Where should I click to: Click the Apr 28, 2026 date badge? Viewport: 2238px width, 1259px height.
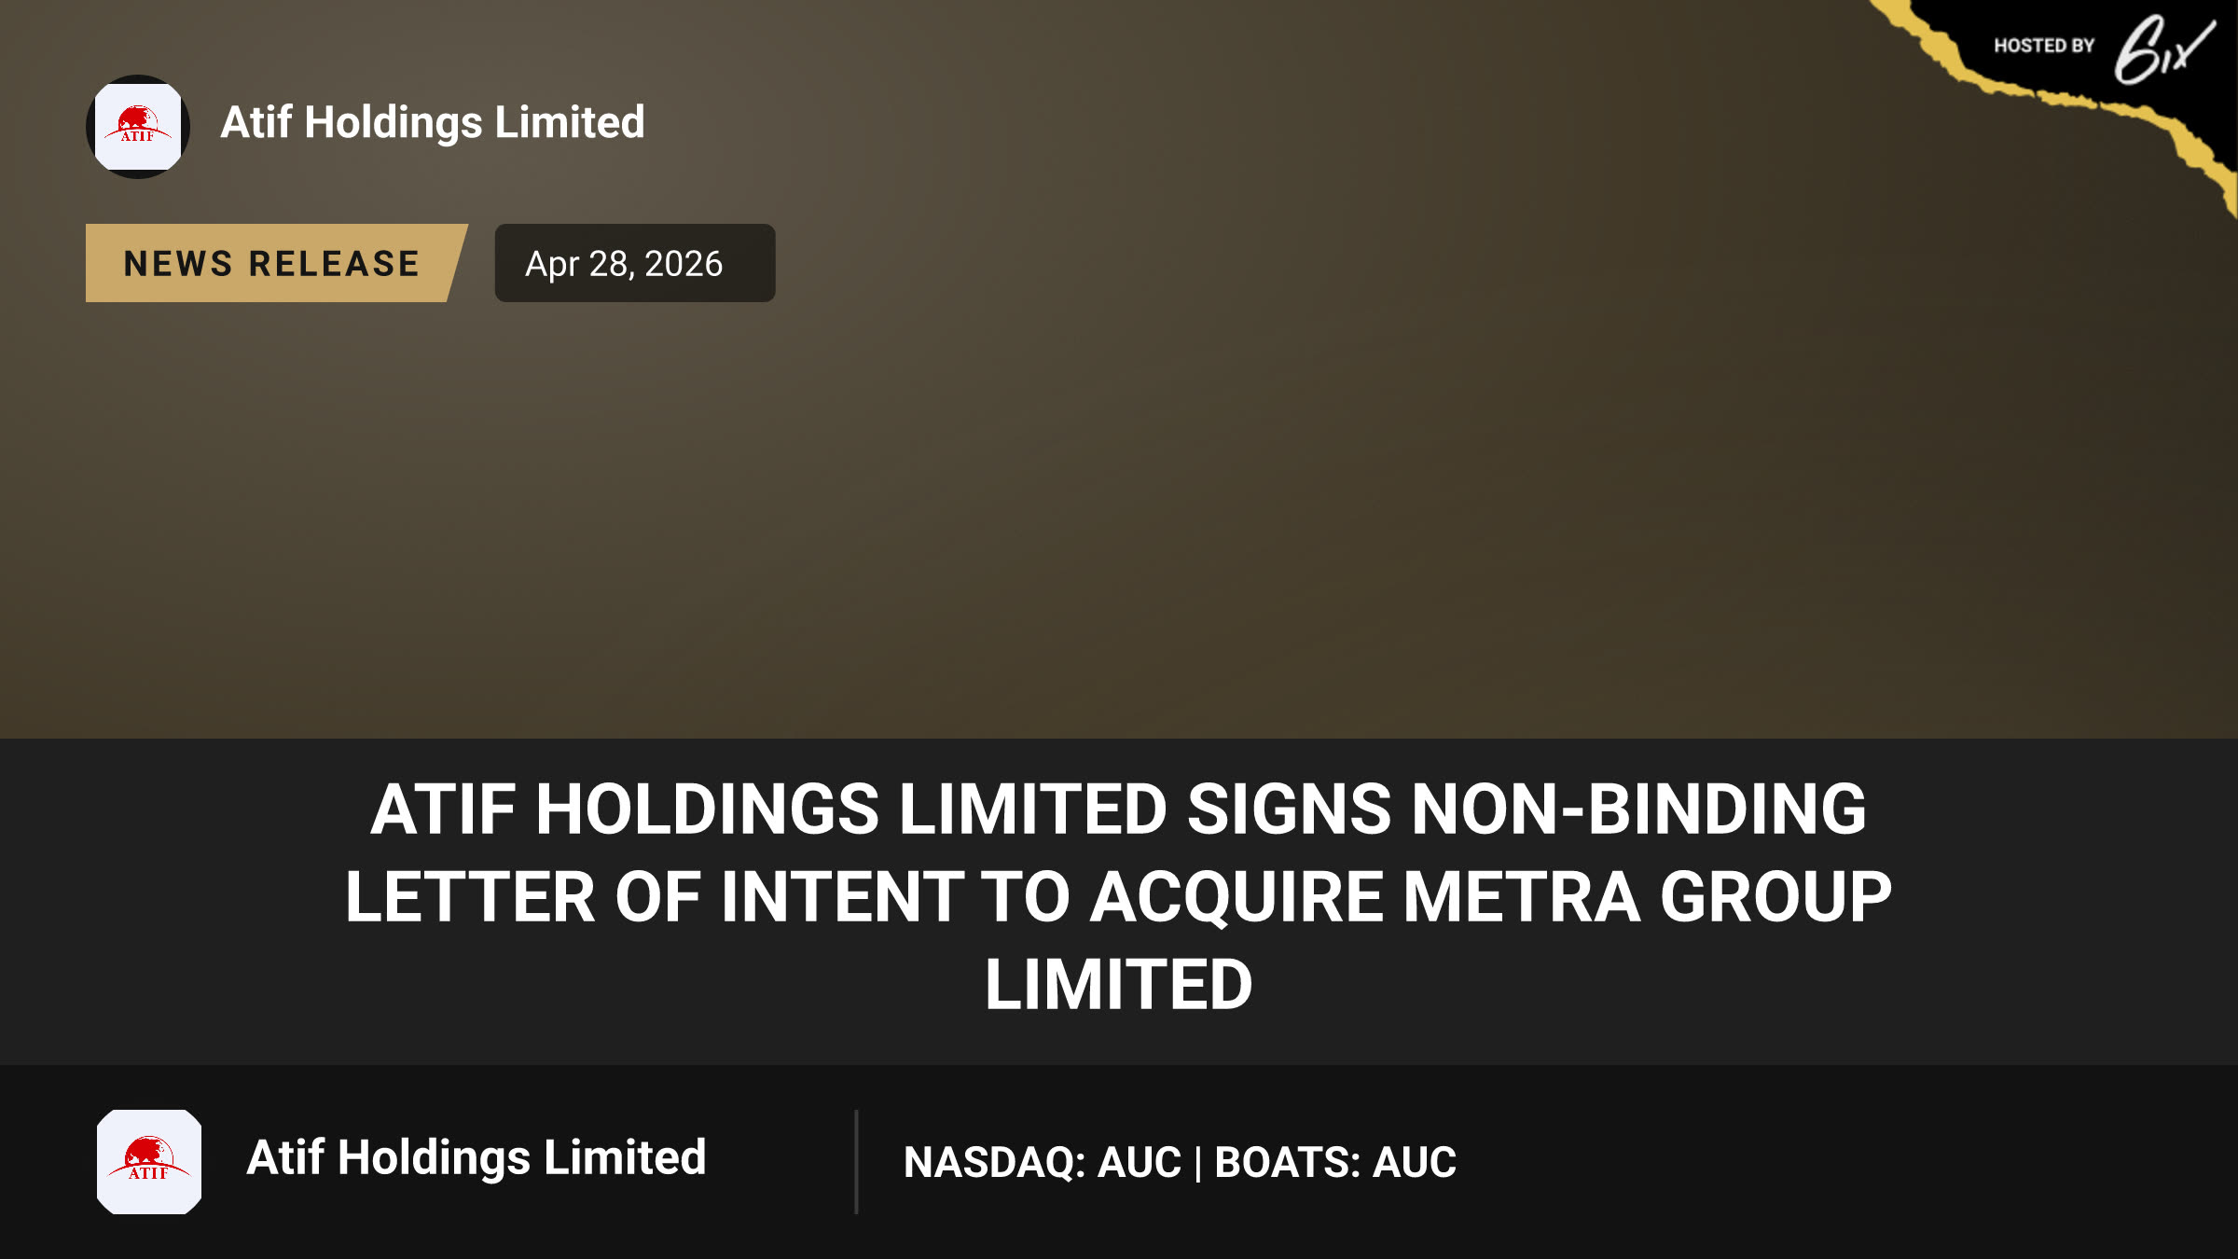635,263
